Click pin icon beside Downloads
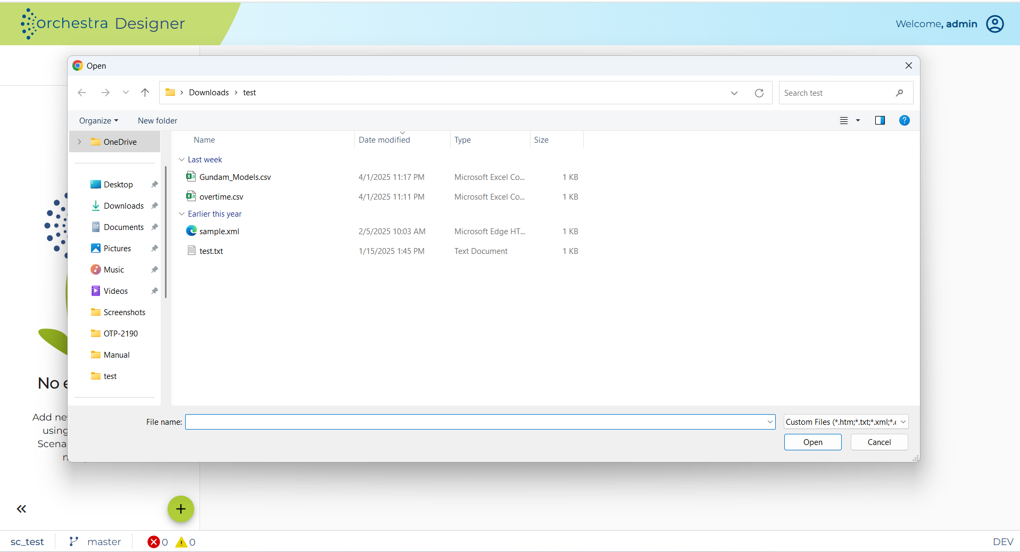 coord(154,206)
